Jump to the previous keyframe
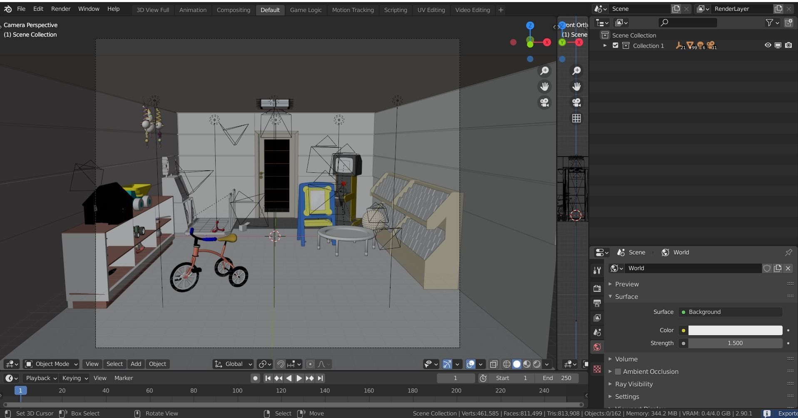This screenshot has width=798, height=418. point(278,378)
